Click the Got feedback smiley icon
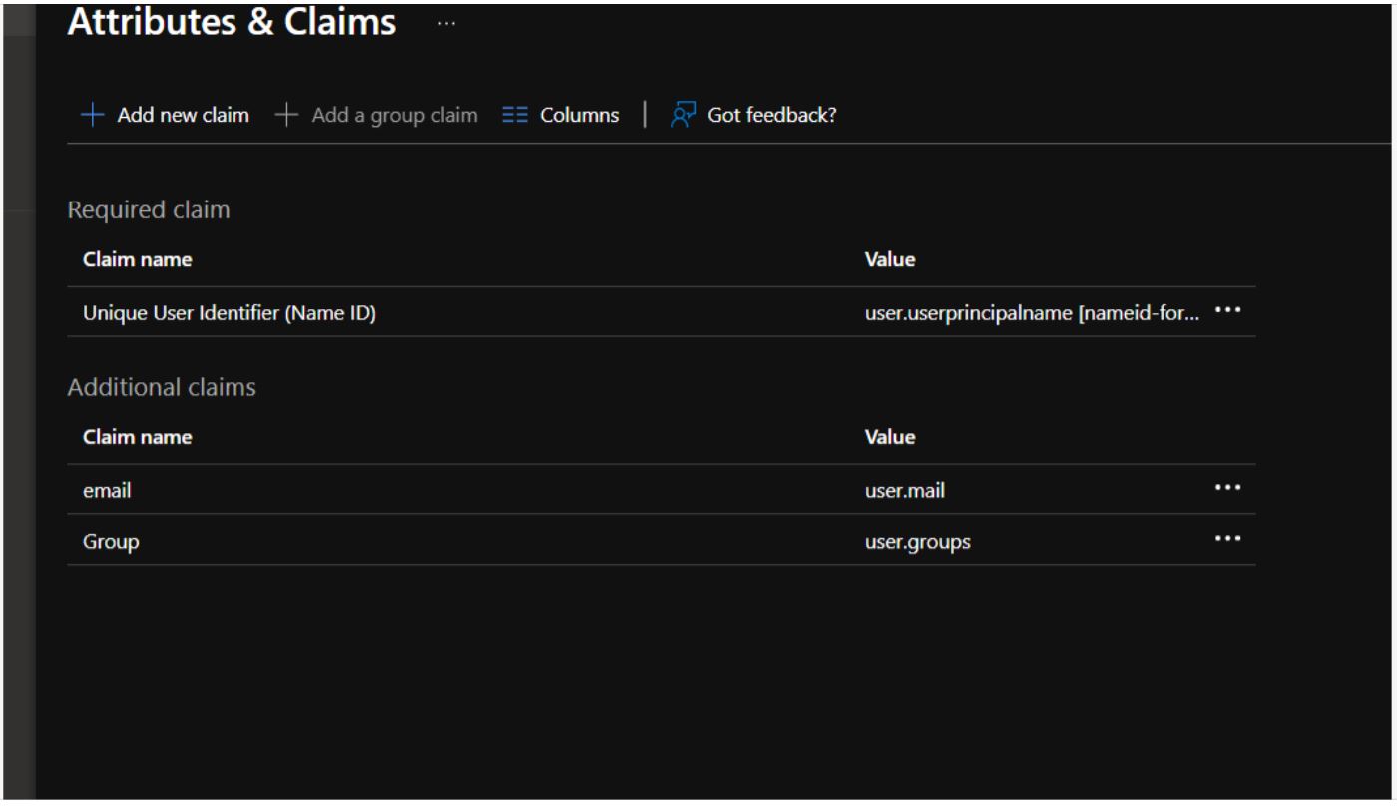Image resolution: width=1397 pixels, height=807 pixels. point(681,115)
